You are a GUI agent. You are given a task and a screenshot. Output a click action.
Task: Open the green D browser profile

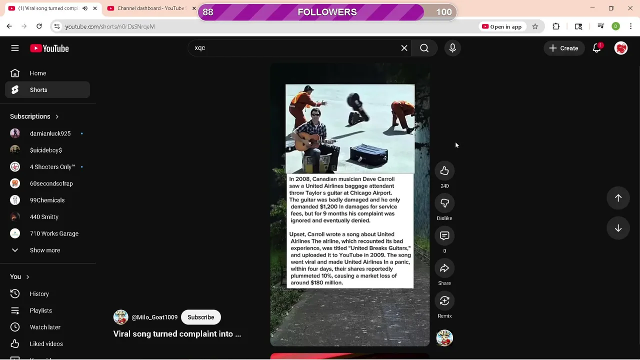click(x=616, y=26)
